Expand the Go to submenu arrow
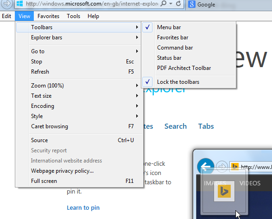The height and width of the screenshot is (219, 272). (x=137, y=51)
